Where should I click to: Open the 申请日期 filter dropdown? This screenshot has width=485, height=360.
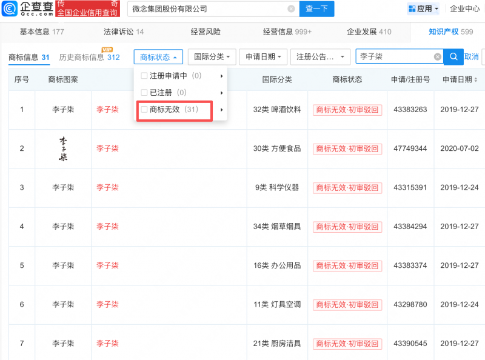coord(263,57)
